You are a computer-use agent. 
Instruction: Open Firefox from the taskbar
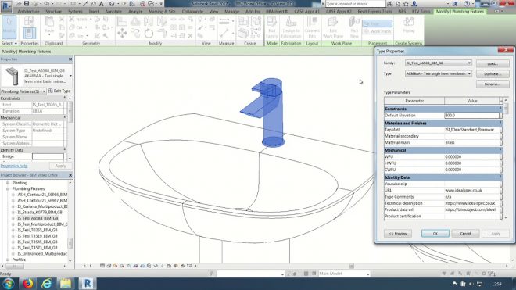pos(27,284)
